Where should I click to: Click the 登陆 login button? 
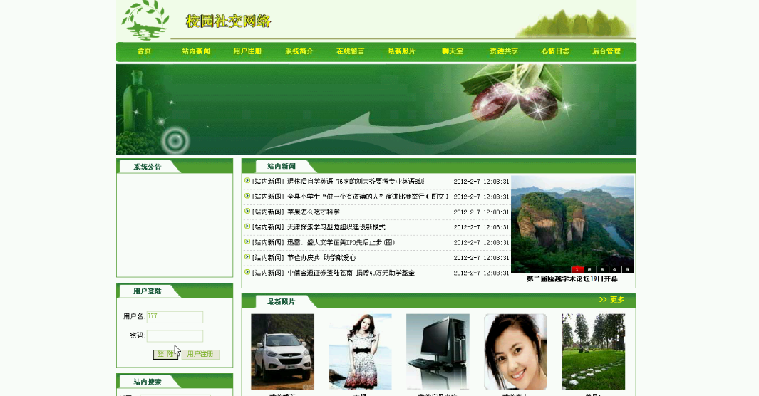pyautogui.click(x=166, y=355)
